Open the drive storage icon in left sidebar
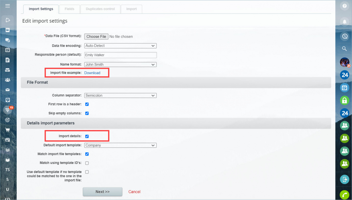 [x=8, y=70]
